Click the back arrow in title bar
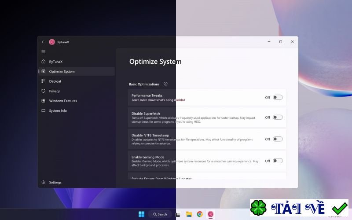The image size is (352, 220). (43, 42)
